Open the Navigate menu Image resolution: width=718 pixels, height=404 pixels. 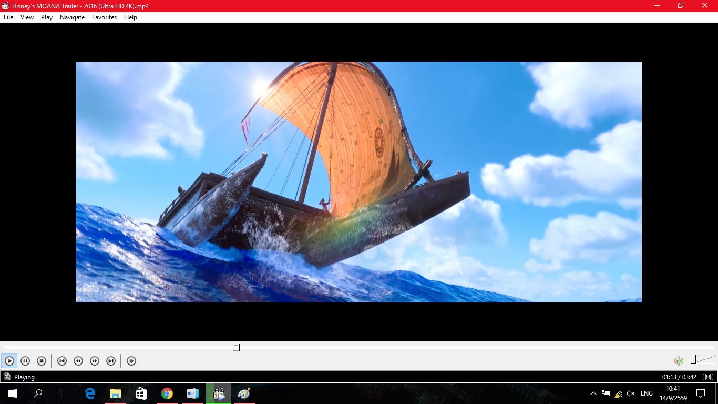coord(72,17)
